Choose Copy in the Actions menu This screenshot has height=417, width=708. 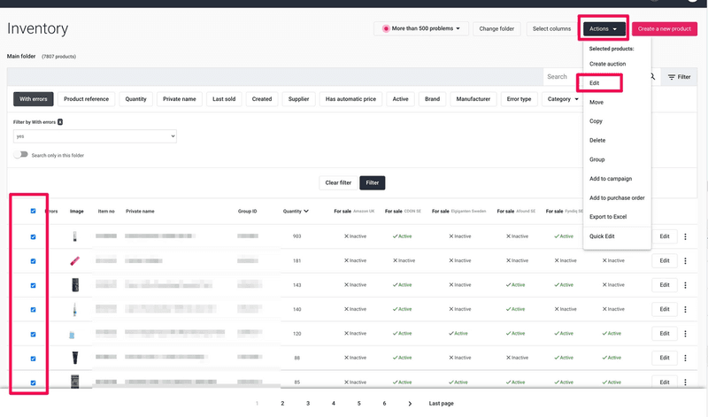(596, 121)
